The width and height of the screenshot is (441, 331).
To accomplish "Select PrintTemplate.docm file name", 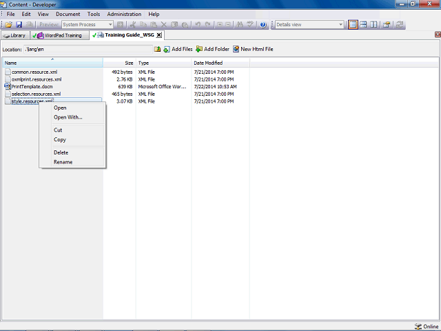I will point(32,87).
